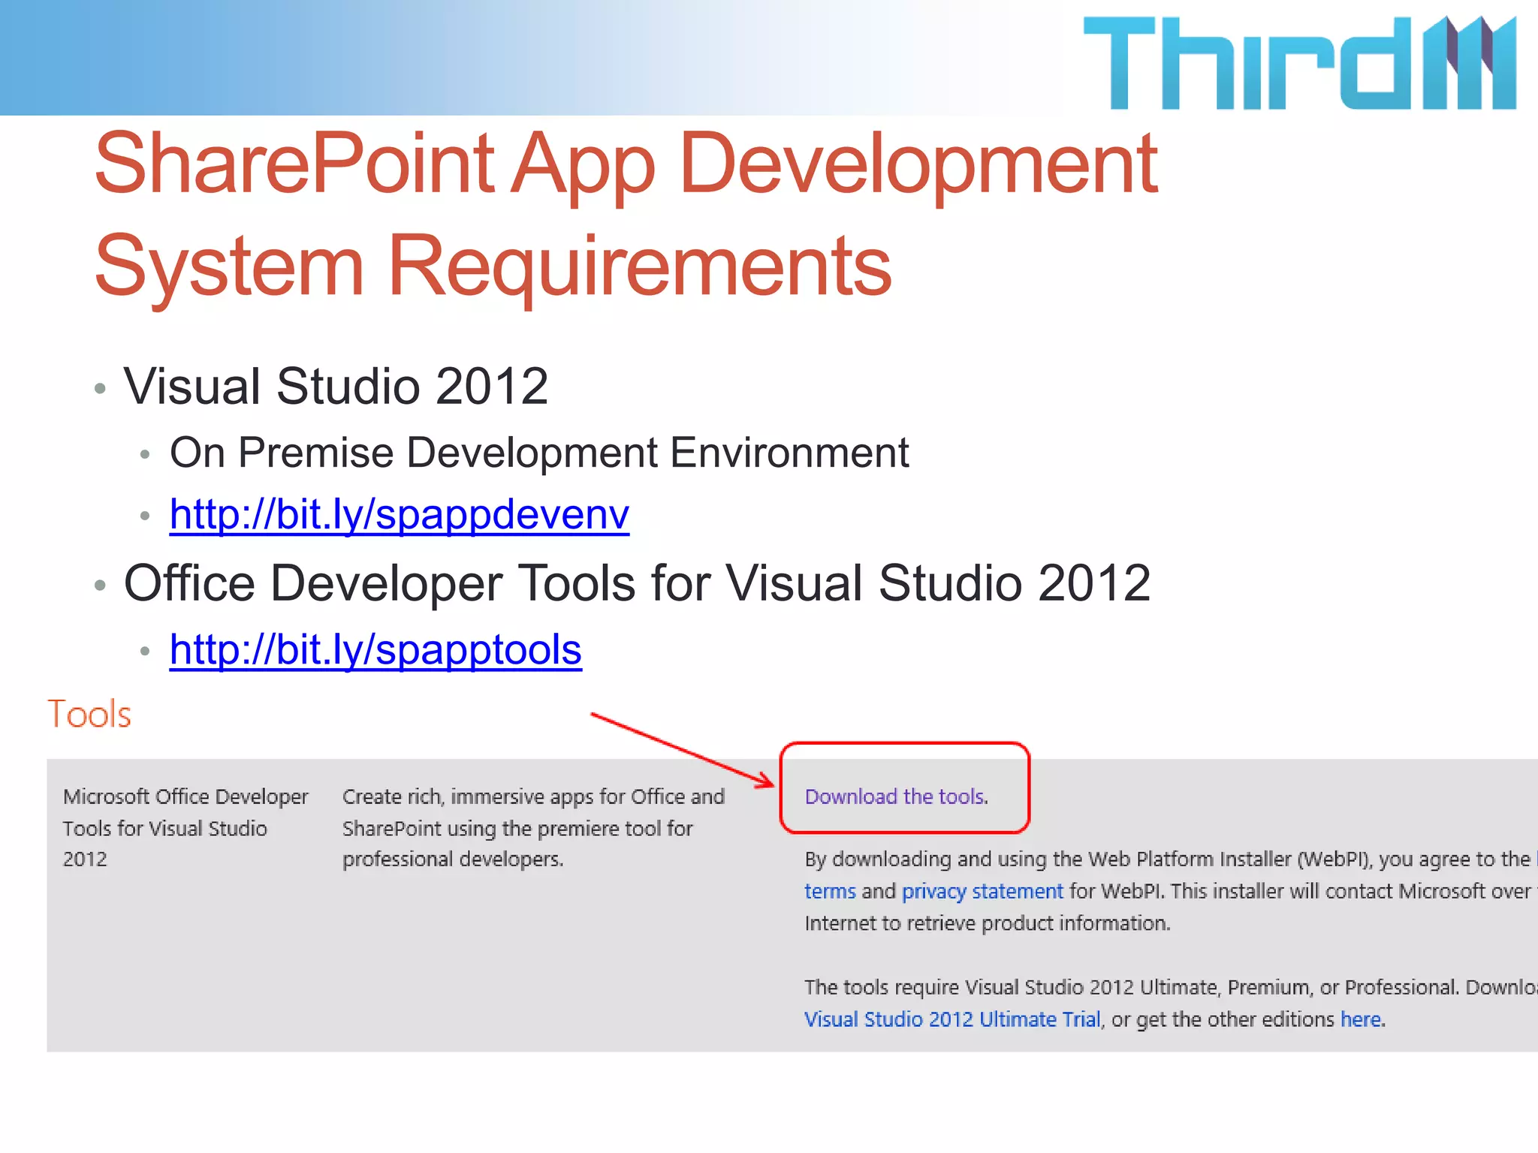Viewport: 1538px width, 1153px height.
Task: Click the 'Download the tools' link
Action: pyautogui.click(x=896, y=796)
